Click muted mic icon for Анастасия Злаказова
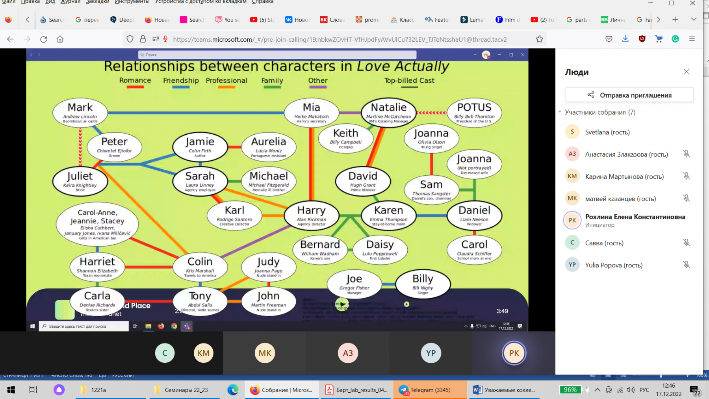709x399 pixels. [x=686, y=154]
